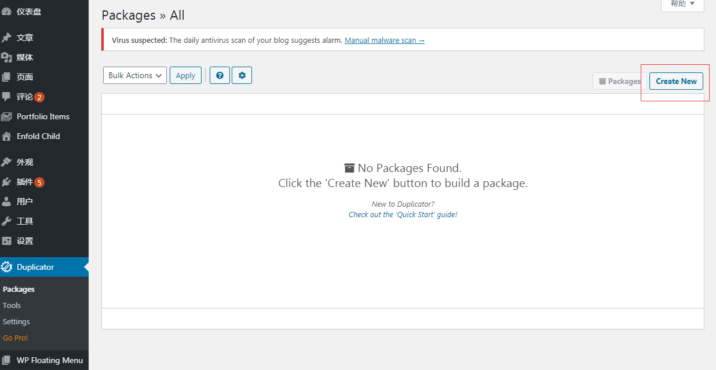
Task: Click the 'Virus suspected:' notice text
Action: coord(140,41)
